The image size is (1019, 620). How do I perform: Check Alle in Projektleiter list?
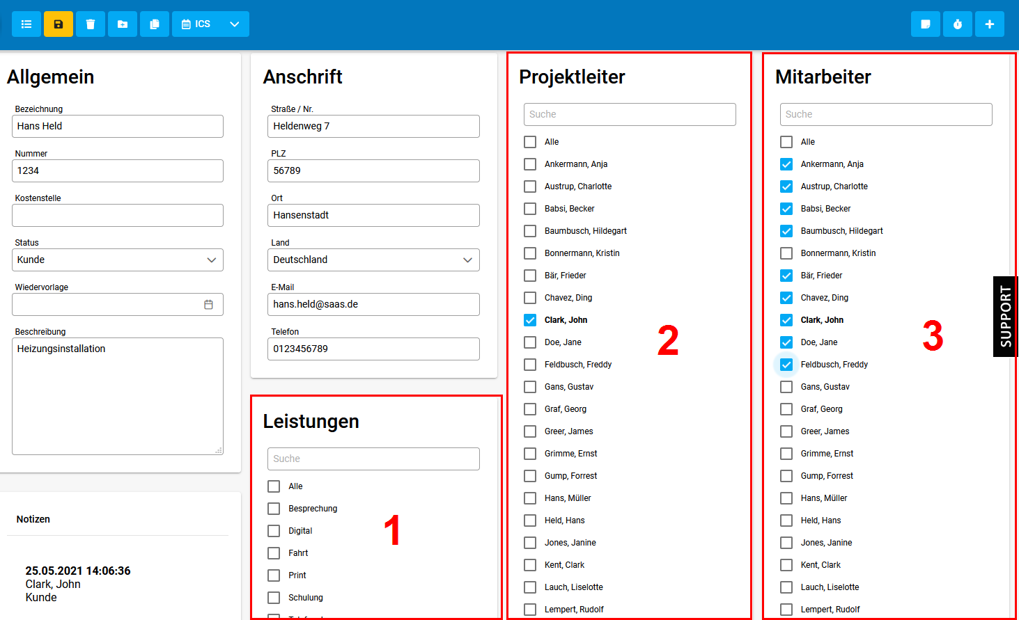(x=530, y=142)
